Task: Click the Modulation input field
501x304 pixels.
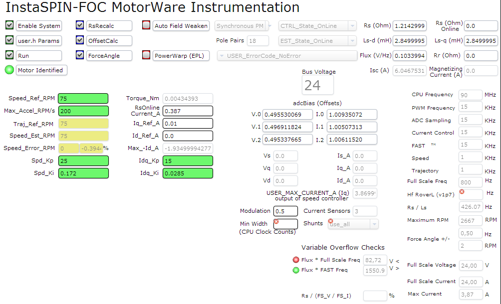Action: [x=285, y=211]
